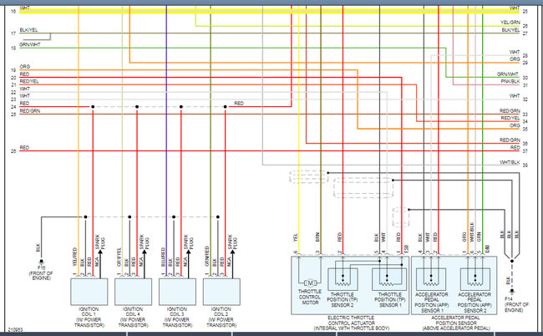The height and width of the screenshot is (336, 543).
Task: Click the YEL wire label above throttle motor
Action: (296, 237)
